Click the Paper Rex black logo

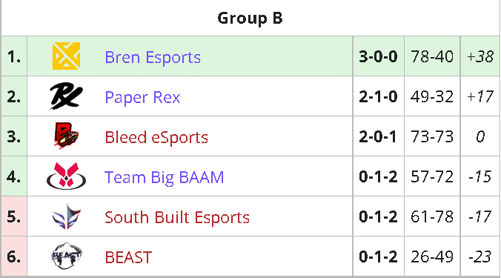click(66, 96)
